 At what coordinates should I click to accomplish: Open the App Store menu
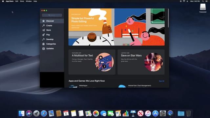pos(10,1)
